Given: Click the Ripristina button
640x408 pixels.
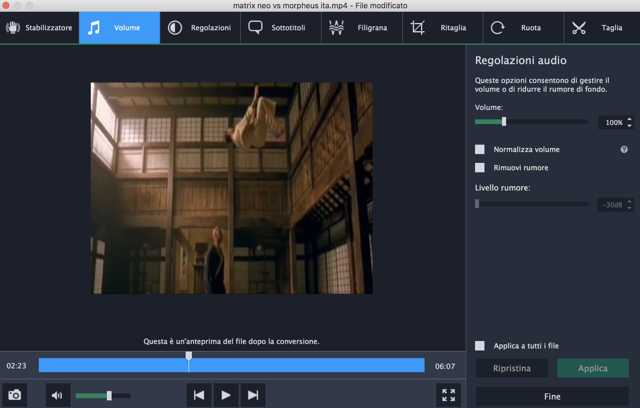Looking at the screenshot, I should tap(512, 368).
